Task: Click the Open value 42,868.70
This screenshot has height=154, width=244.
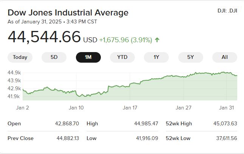Action: pyautogui.click(x=67, y=123)
